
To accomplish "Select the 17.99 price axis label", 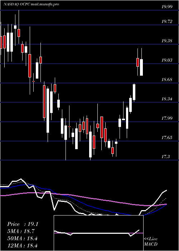I will pos(167,118).
